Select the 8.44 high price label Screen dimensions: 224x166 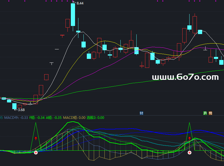click(x=80, y=3)
